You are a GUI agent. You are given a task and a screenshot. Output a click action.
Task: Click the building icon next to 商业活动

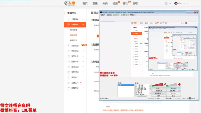click(69, 67)
